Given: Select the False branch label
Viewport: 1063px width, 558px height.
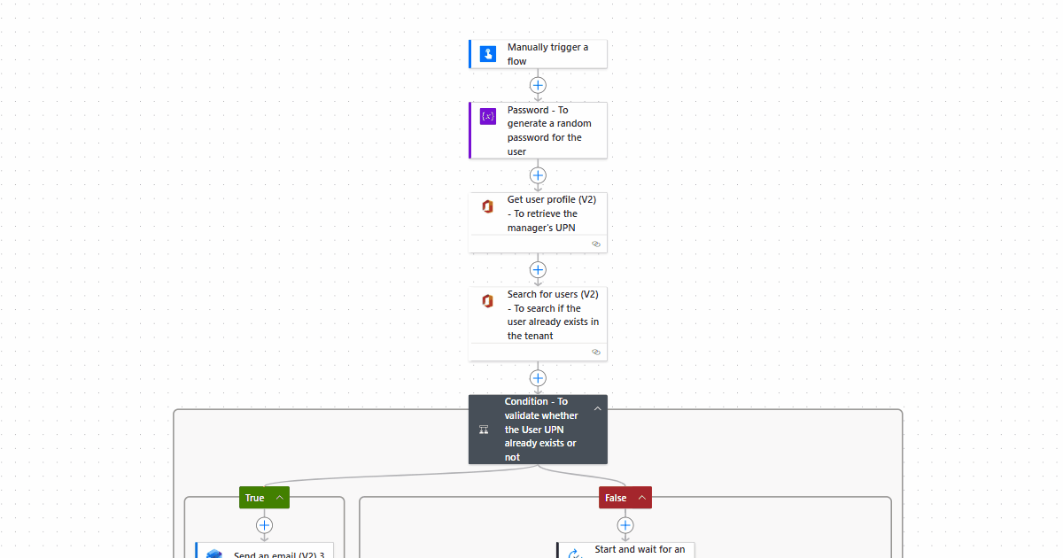Looking at the screenshot, I should tap(617, 497).
